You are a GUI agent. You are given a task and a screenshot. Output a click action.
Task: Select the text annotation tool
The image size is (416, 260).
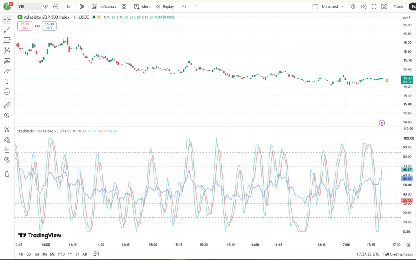click(7, 81)
